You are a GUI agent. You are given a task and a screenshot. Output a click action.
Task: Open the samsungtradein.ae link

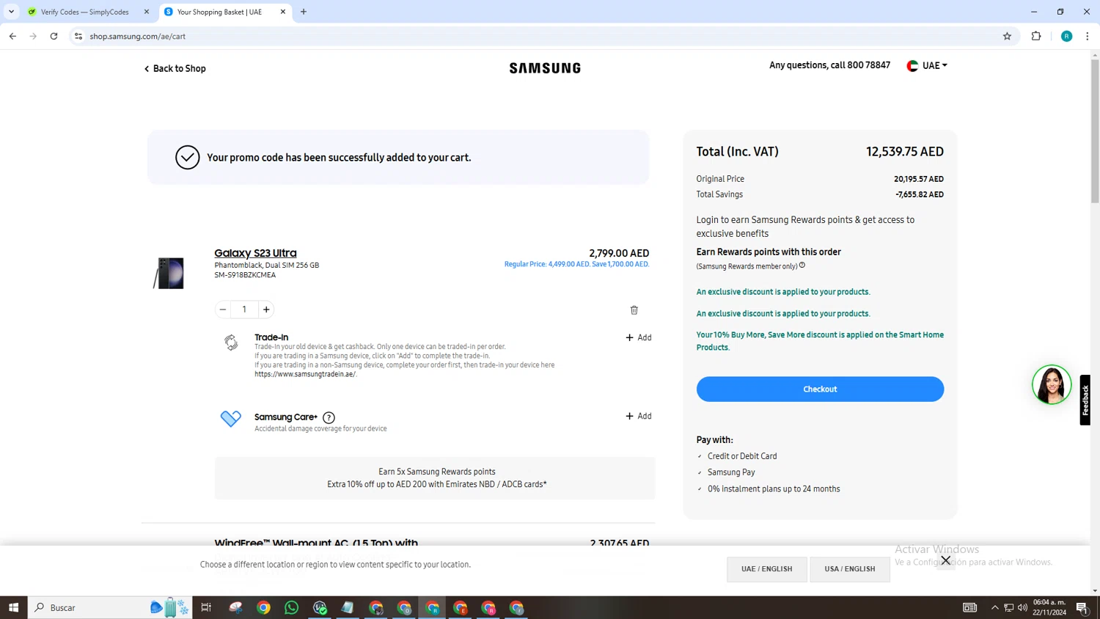click(305, 374)
